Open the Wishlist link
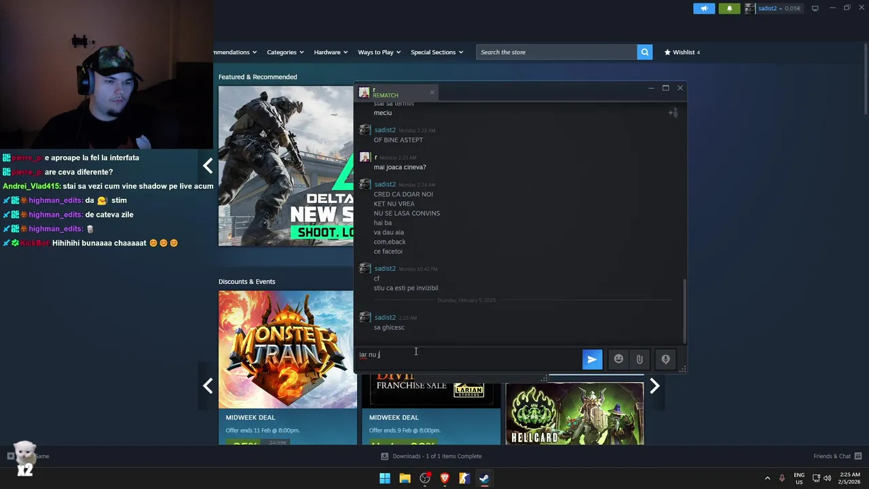 (x=682, y=52)
